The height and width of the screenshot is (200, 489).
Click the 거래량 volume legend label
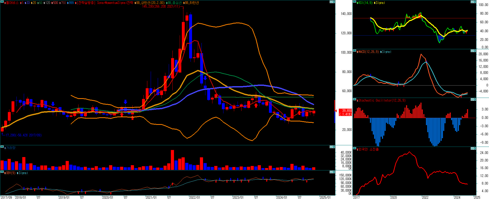10,148
